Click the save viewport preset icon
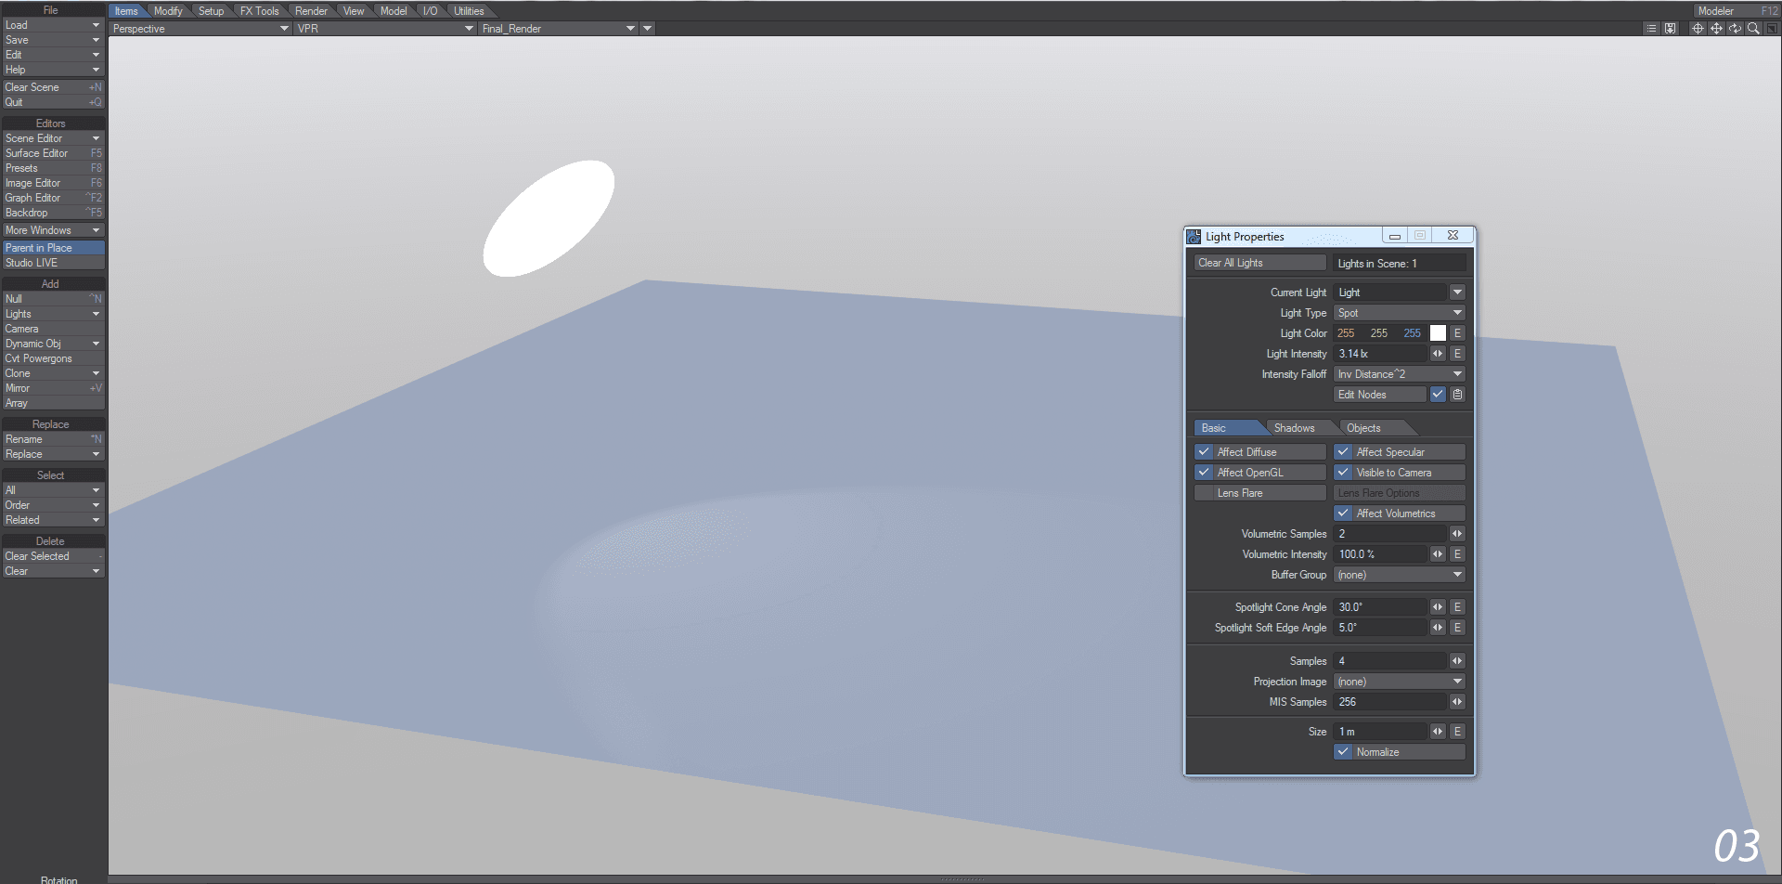This screenshot has height=884, width=1782. coord(1670,29)
